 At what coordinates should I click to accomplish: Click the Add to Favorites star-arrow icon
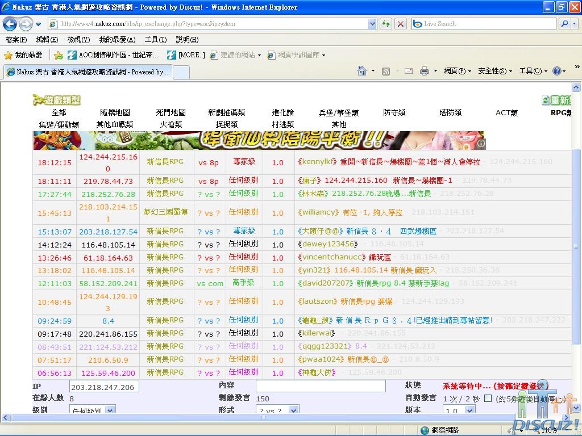click(x=59, y=55)
